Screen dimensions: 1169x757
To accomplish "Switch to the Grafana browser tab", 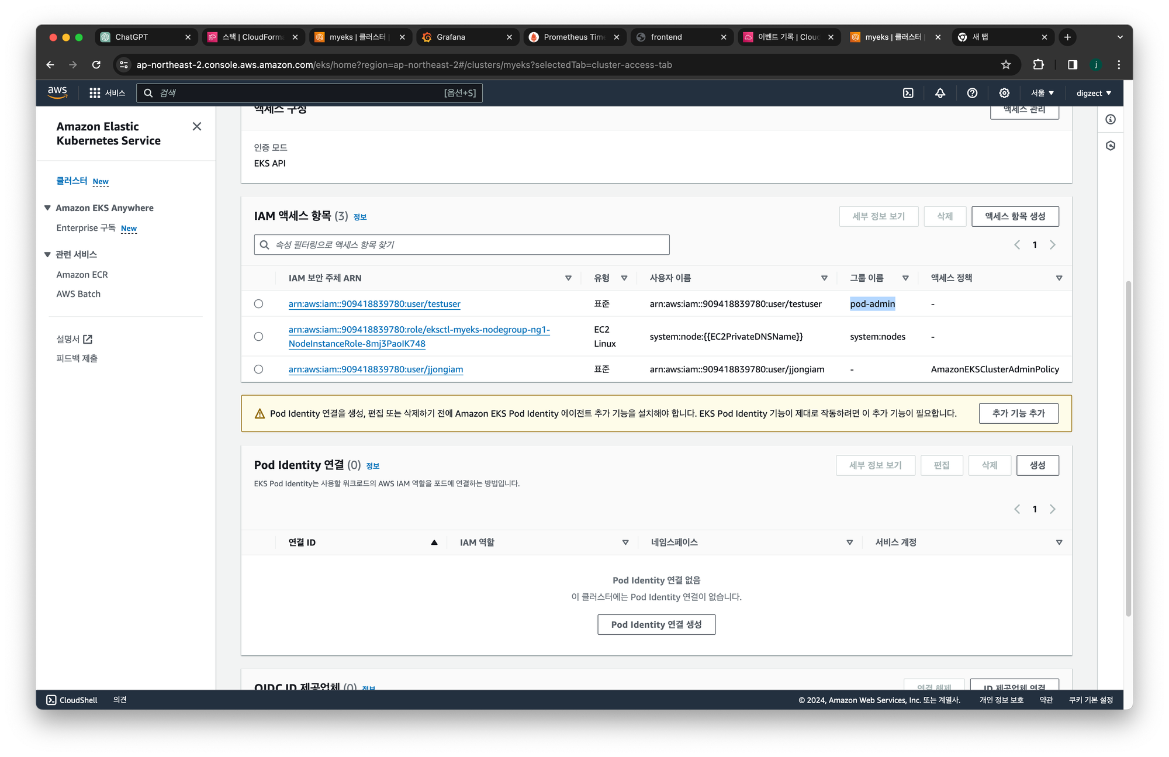I will click(x=468, y=37).
